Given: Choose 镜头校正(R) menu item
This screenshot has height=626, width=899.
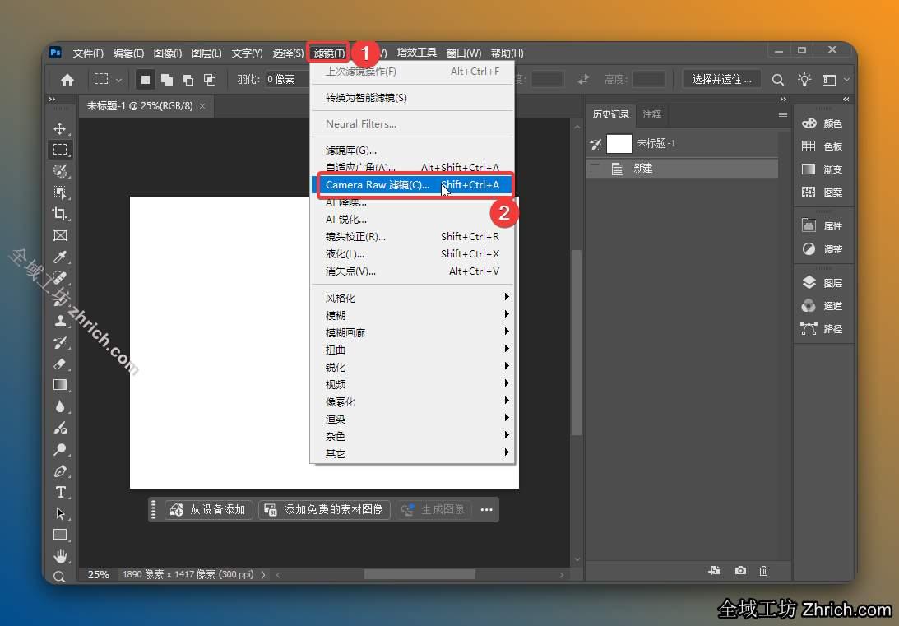Looking at the screenshot, I should pos(412,236).
